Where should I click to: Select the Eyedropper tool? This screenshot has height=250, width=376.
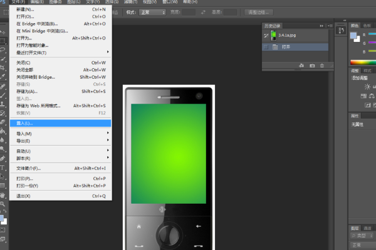[x=3, y=76]
